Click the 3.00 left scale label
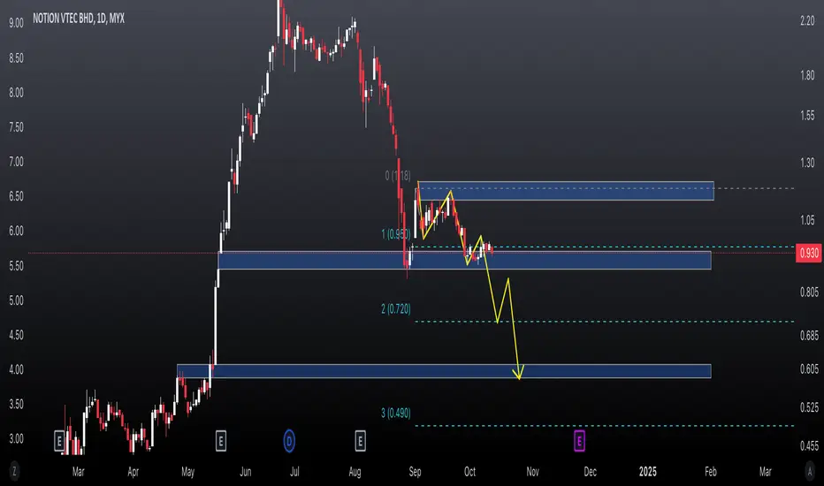 pyautogui.click(x=16, y=438)
